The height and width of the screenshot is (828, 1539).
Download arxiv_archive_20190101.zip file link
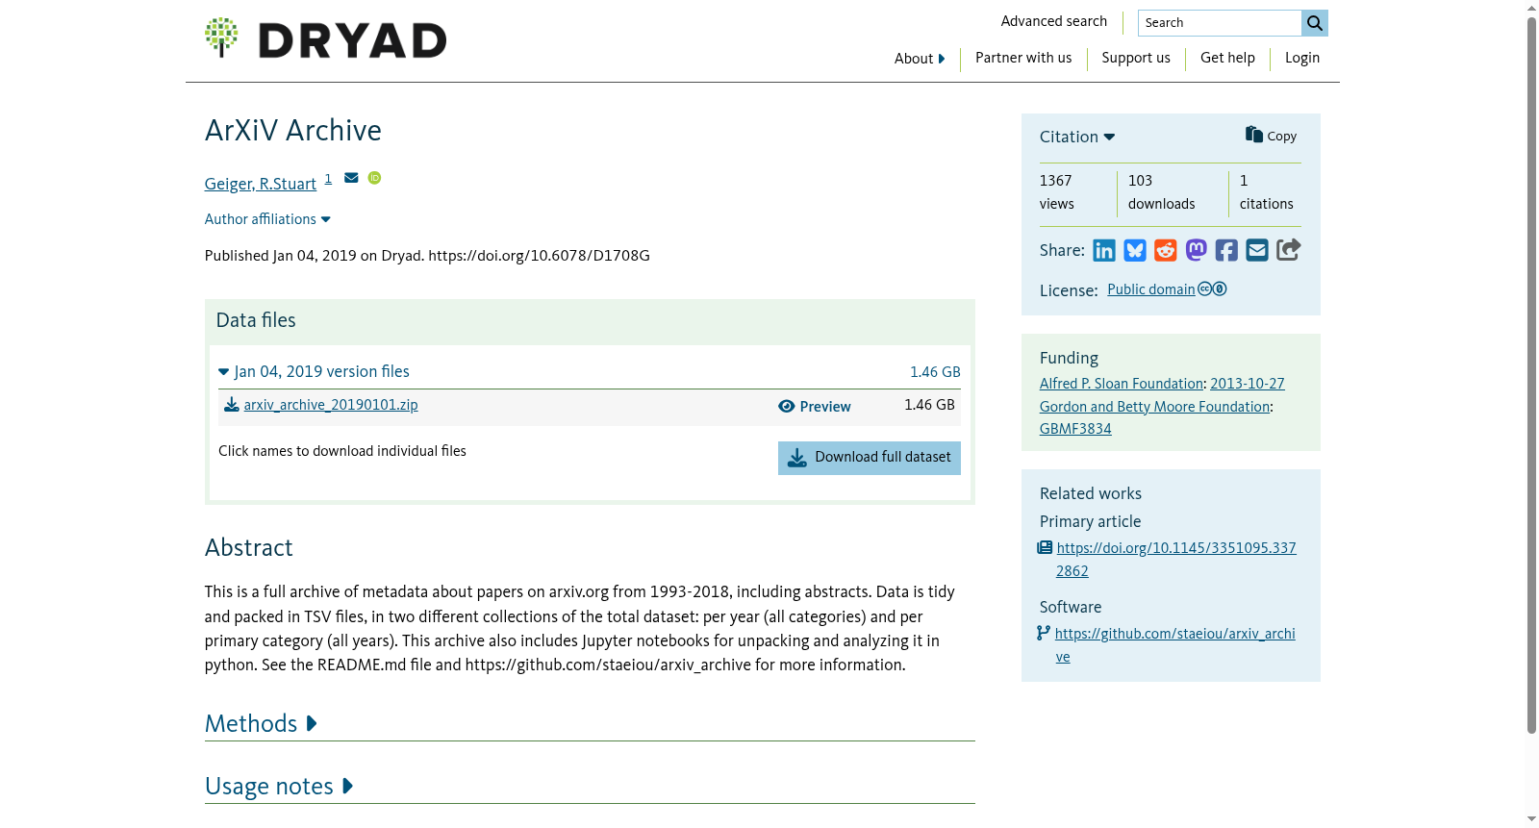pyautogui.click(x=331, y=405)
